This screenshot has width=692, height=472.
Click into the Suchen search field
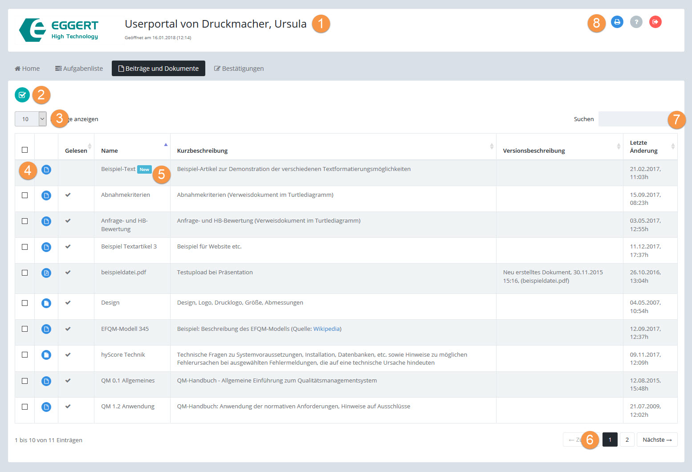(632, 119)
